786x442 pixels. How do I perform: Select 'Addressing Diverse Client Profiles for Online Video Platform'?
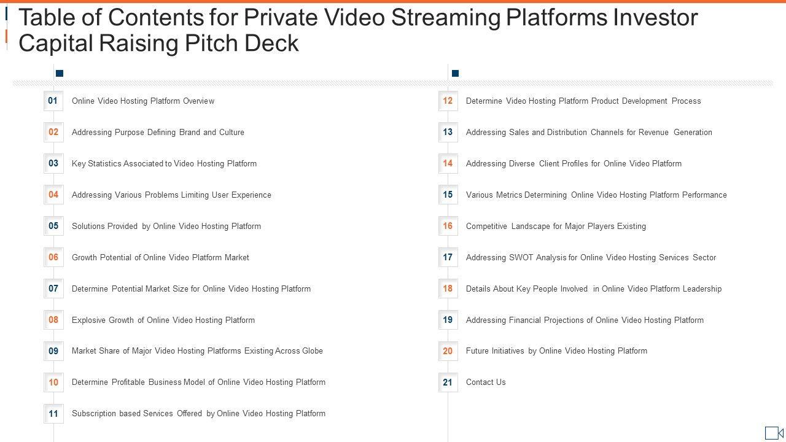coord(574,163)
